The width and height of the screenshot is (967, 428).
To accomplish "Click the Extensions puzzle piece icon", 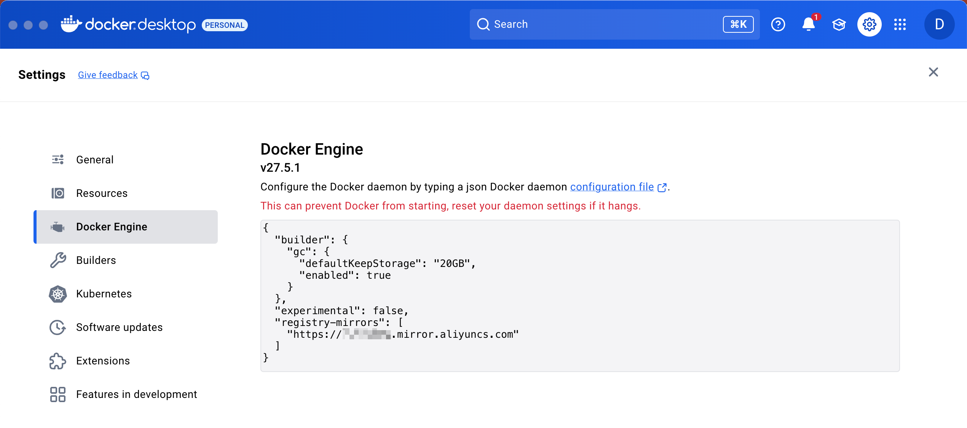I will 58,361.
